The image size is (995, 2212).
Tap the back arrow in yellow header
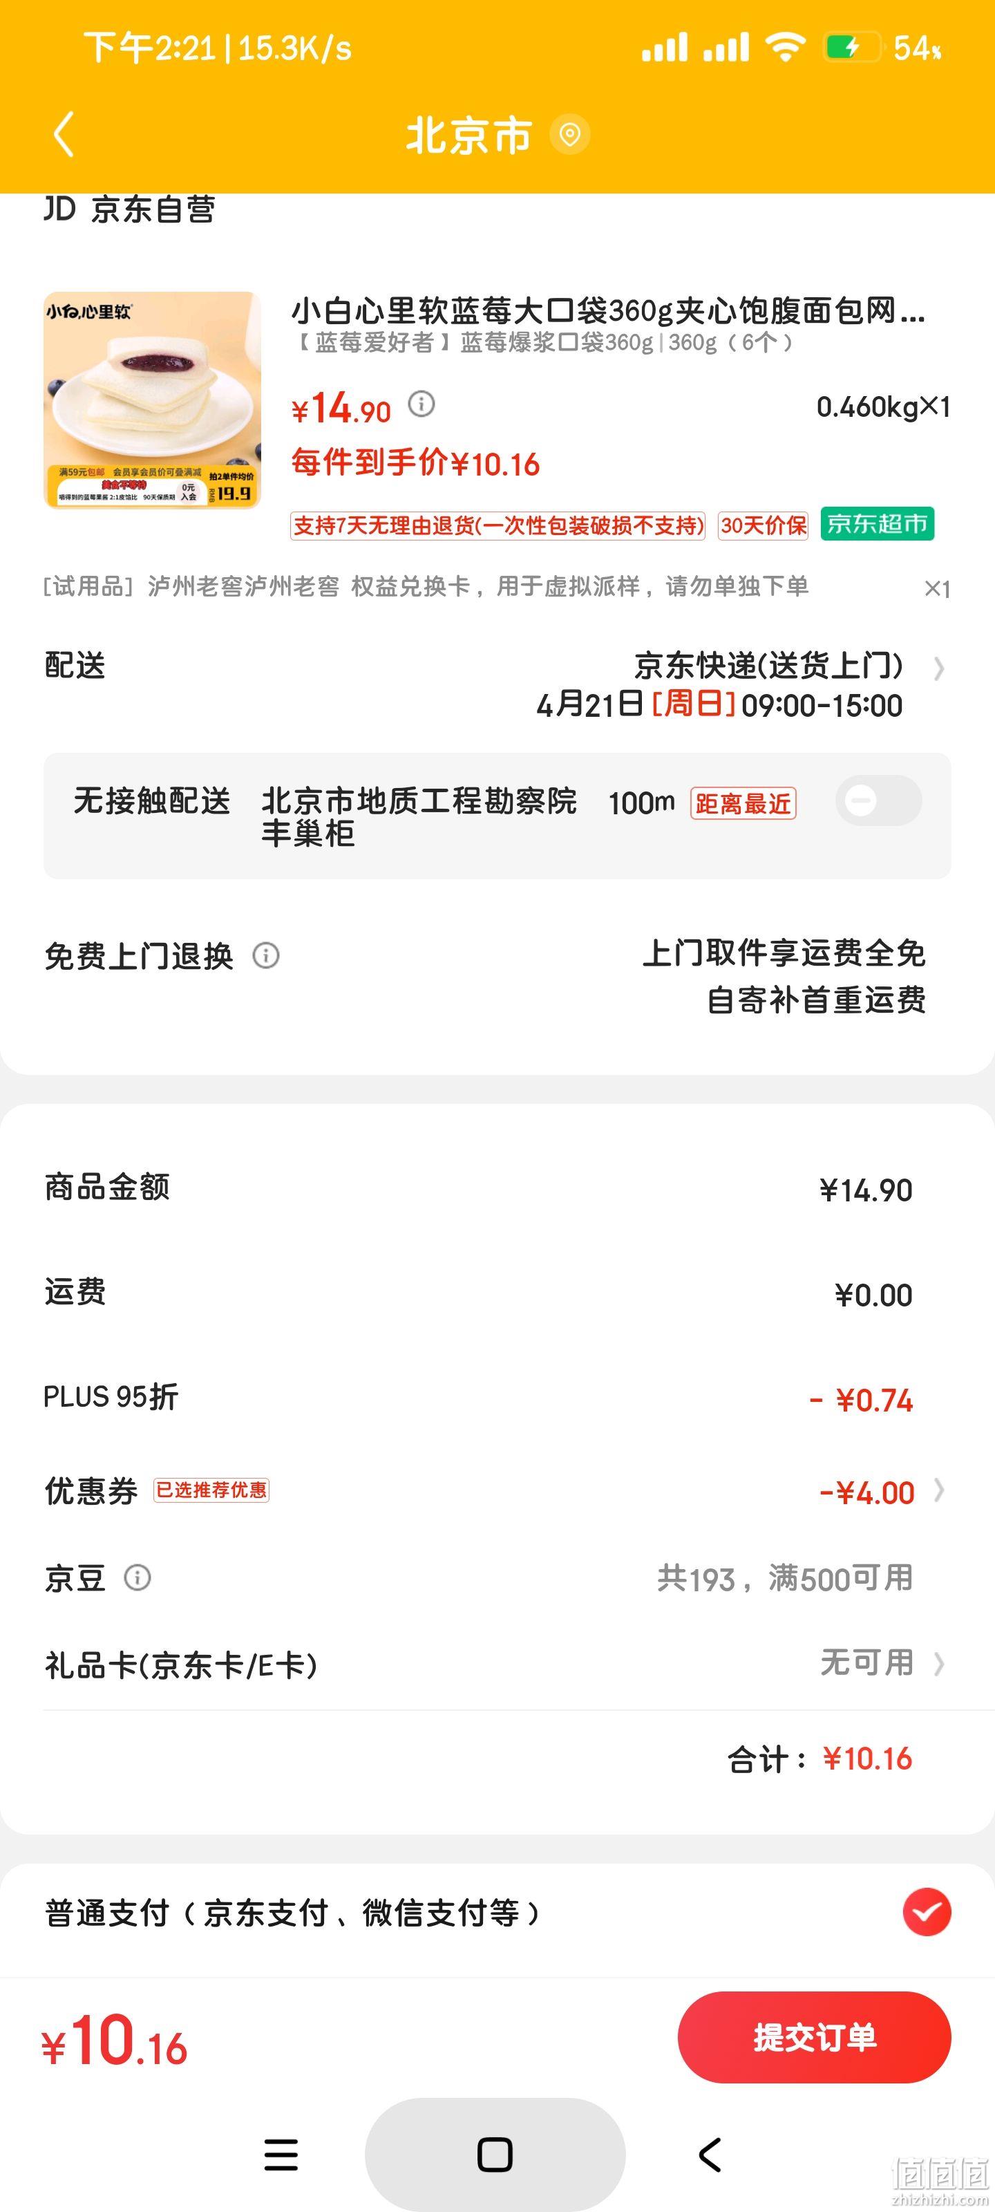click(x=64, y=134)
